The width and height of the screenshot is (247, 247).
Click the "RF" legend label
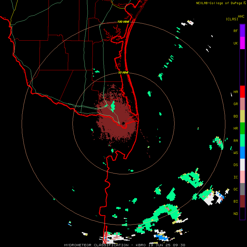coord(235,31)
